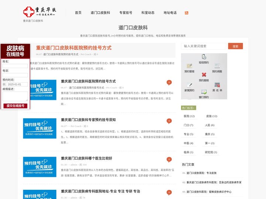
Task: Open 道门口皮肤科 navigation item
Action: (x=100, y=13)
